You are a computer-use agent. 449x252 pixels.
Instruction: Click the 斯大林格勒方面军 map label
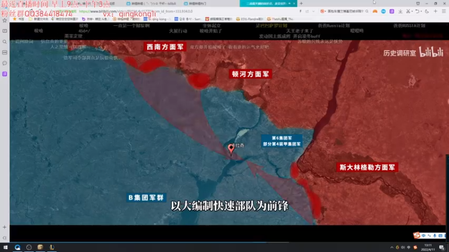pos(367,167)
